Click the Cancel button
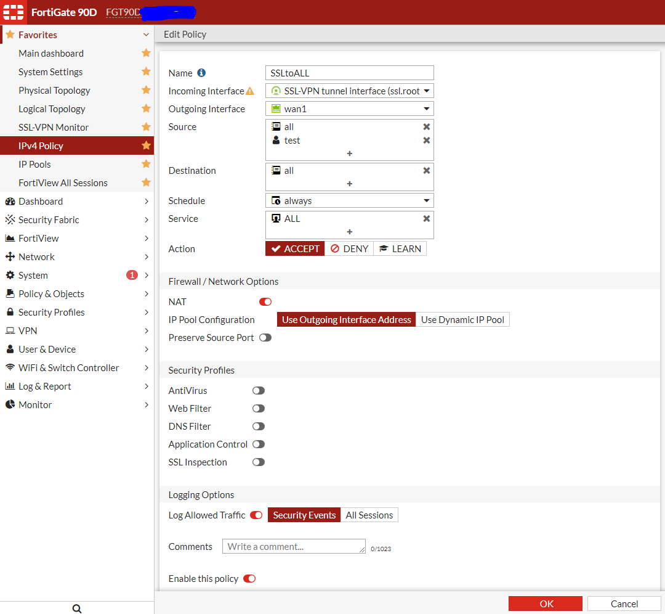Image resolution: width=665 pixels, height=614 pixels. (x=624, y=604)
